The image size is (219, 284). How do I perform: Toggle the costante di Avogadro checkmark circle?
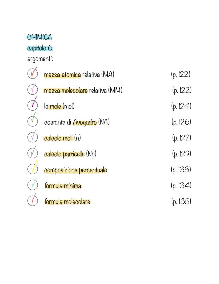[32, 121]
